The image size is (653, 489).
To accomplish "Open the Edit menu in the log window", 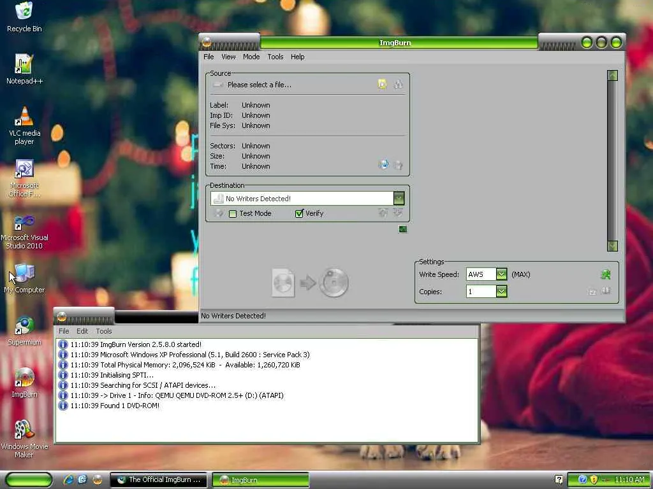I will coord(82,331).
